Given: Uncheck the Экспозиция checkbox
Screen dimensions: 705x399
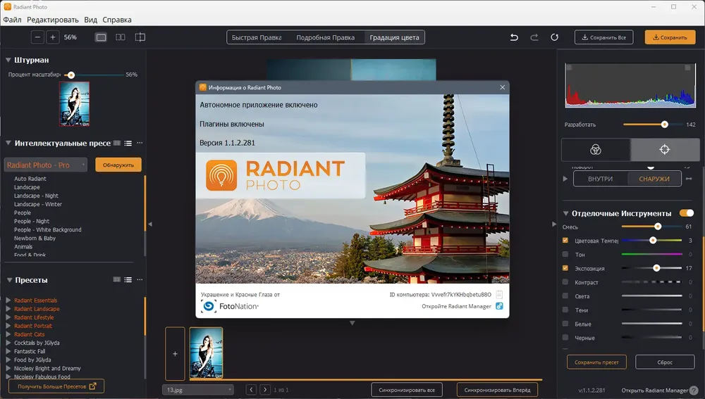Looking at the screenshot, I should pyautogui.click(x=565, y=268).
